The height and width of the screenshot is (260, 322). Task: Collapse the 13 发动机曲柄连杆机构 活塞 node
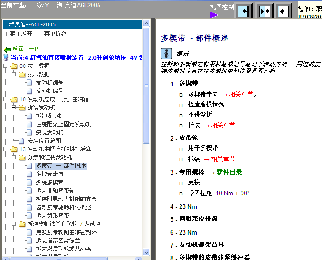coord(6,149)
